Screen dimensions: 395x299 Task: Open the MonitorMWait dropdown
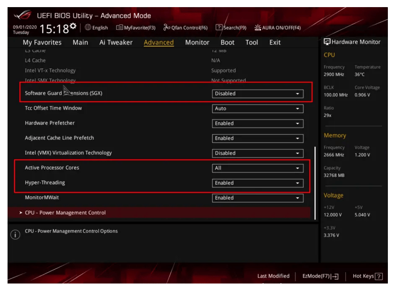pyautogui.click(x=257, y=198)
